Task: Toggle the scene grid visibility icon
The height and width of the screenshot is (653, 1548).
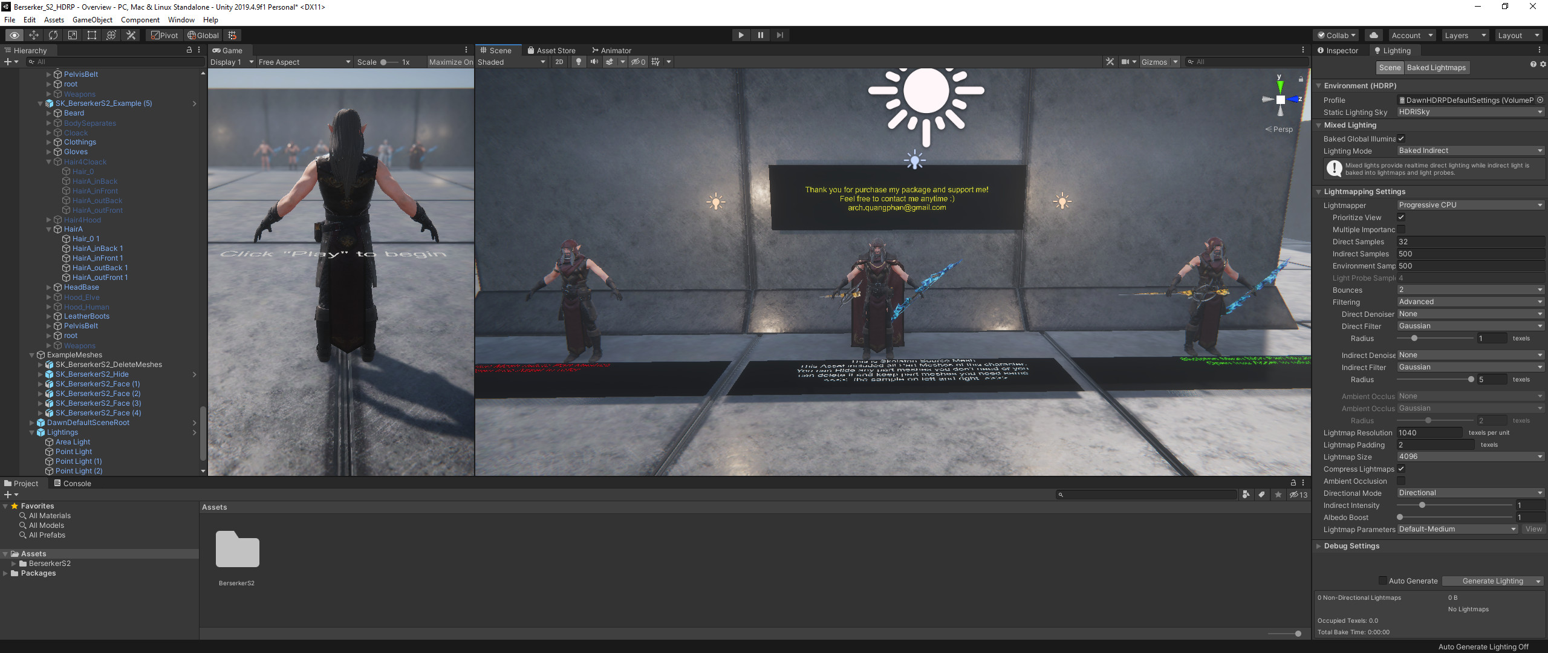Action: [x=655, y=62]
